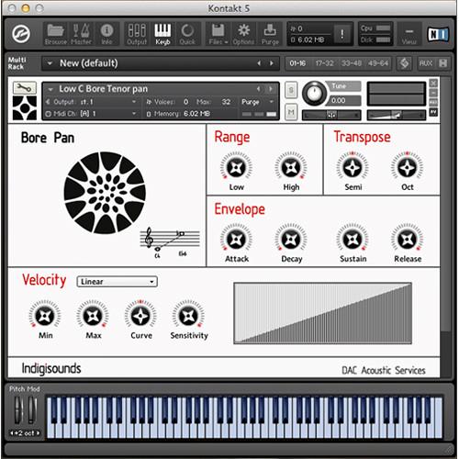Click the Velocity Curve knob
Image resolution: width=459 pixels, height=459 pixels.
click(140, 316)
